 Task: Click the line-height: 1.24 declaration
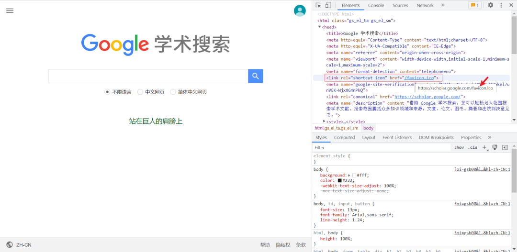pos(342,219)
